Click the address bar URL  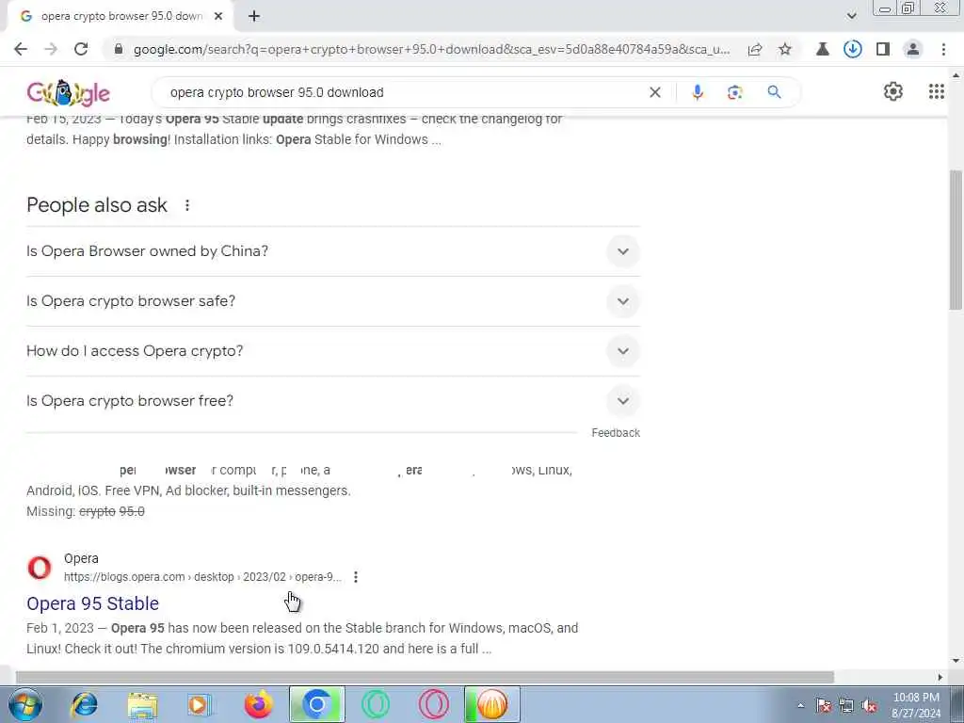pyautogui.click(x=431, y=49)
